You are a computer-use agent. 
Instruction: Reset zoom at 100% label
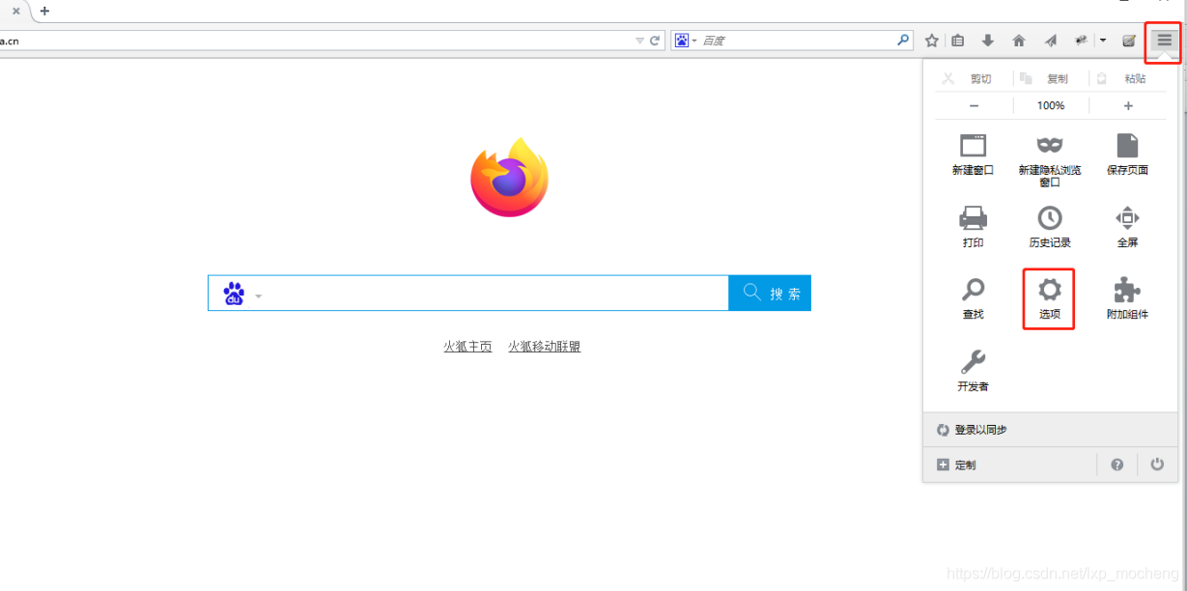(1051, 106)
